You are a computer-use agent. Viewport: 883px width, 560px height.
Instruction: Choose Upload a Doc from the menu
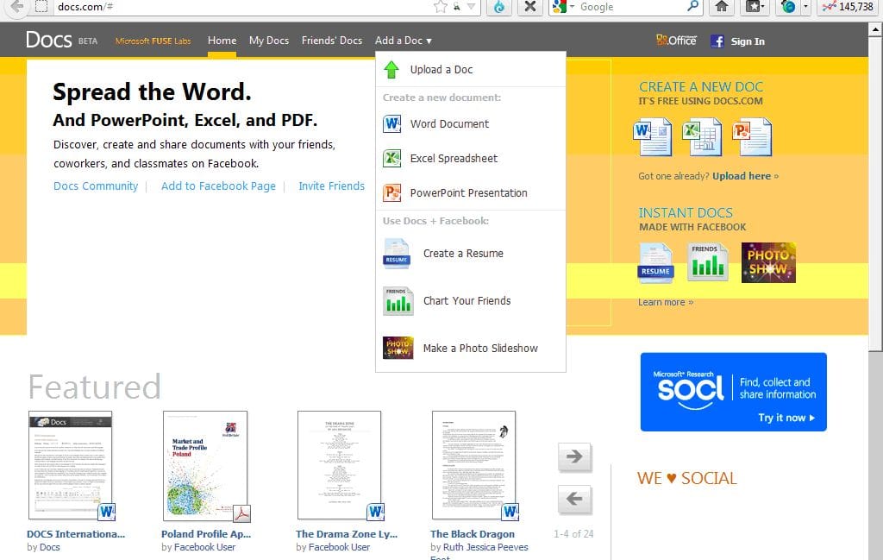[x=471, y=69]
